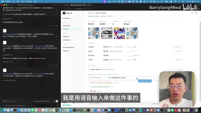Open a new browser tab with plus

point(93,5)
